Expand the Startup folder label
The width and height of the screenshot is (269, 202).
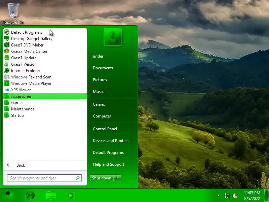pyautogui.click(x=17, y=115)
